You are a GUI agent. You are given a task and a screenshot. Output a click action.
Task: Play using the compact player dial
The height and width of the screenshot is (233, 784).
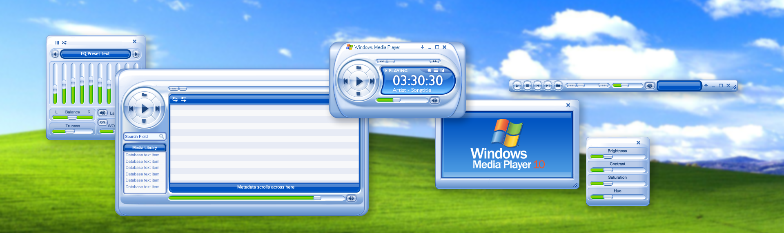(x=359, y=81)
